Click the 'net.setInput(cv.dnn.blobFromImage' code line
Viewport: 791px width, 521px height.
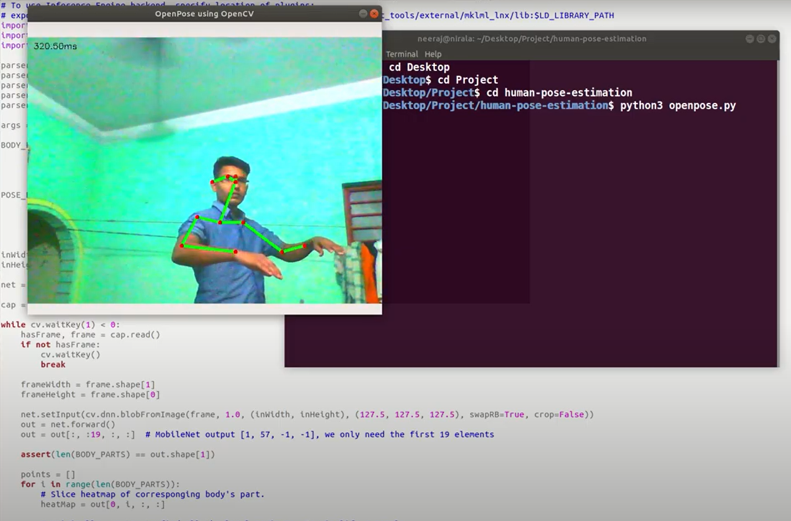[x=307, y=415]
